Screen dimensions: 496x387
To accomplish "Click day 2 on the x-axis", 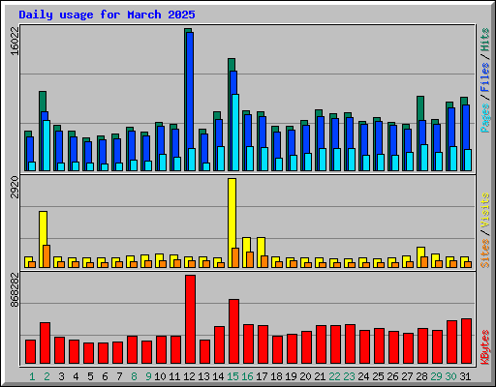I will (46, 376).
